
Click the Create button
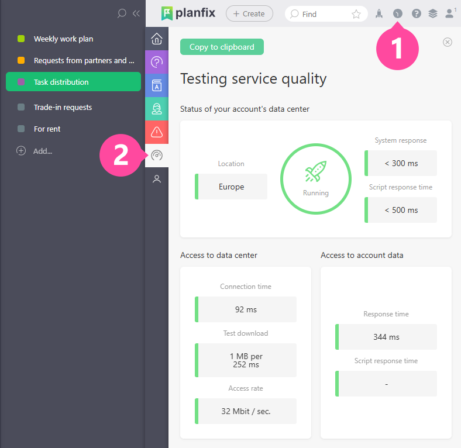click(x=249, y=13)
